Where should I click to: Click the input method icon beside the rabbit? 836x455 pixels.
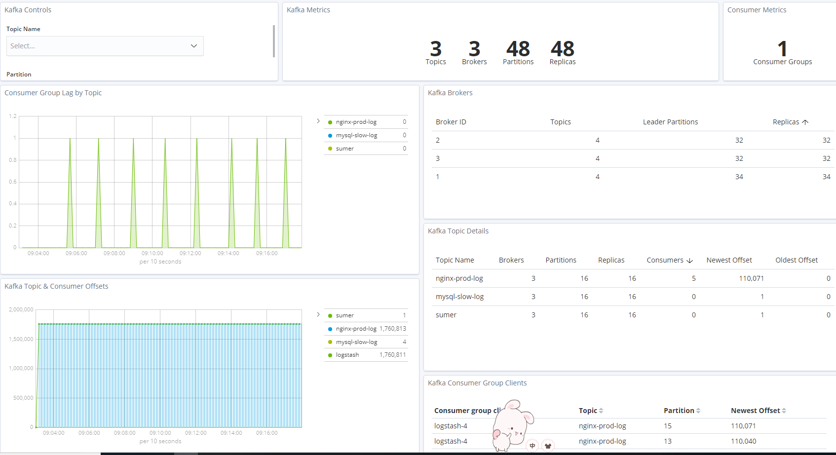click(532, 446)
